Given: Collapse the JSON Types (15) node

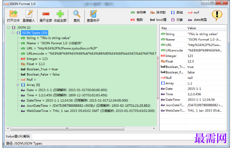Looking at the screenshot, I should (x=13, y=33).
